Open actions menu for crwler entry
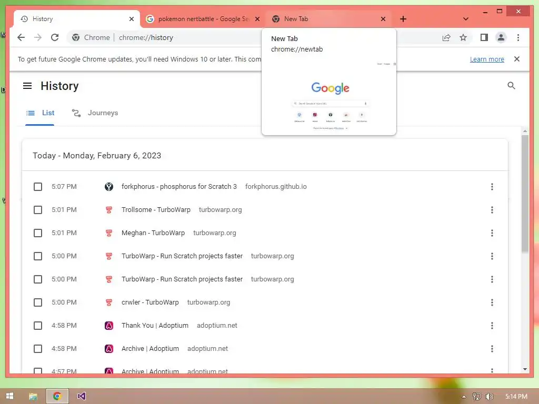Image resolution: width=539 pixels, height=404 pixels. tap(492, 302)
